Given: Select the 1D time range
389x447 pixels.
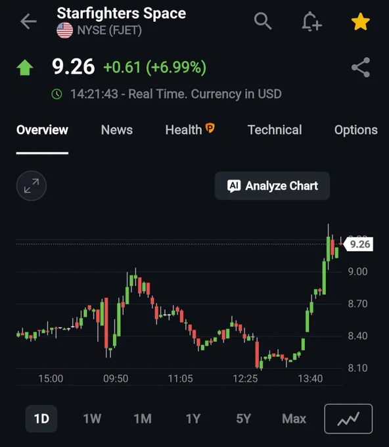Looking at the screenshot, I should 41,419.
